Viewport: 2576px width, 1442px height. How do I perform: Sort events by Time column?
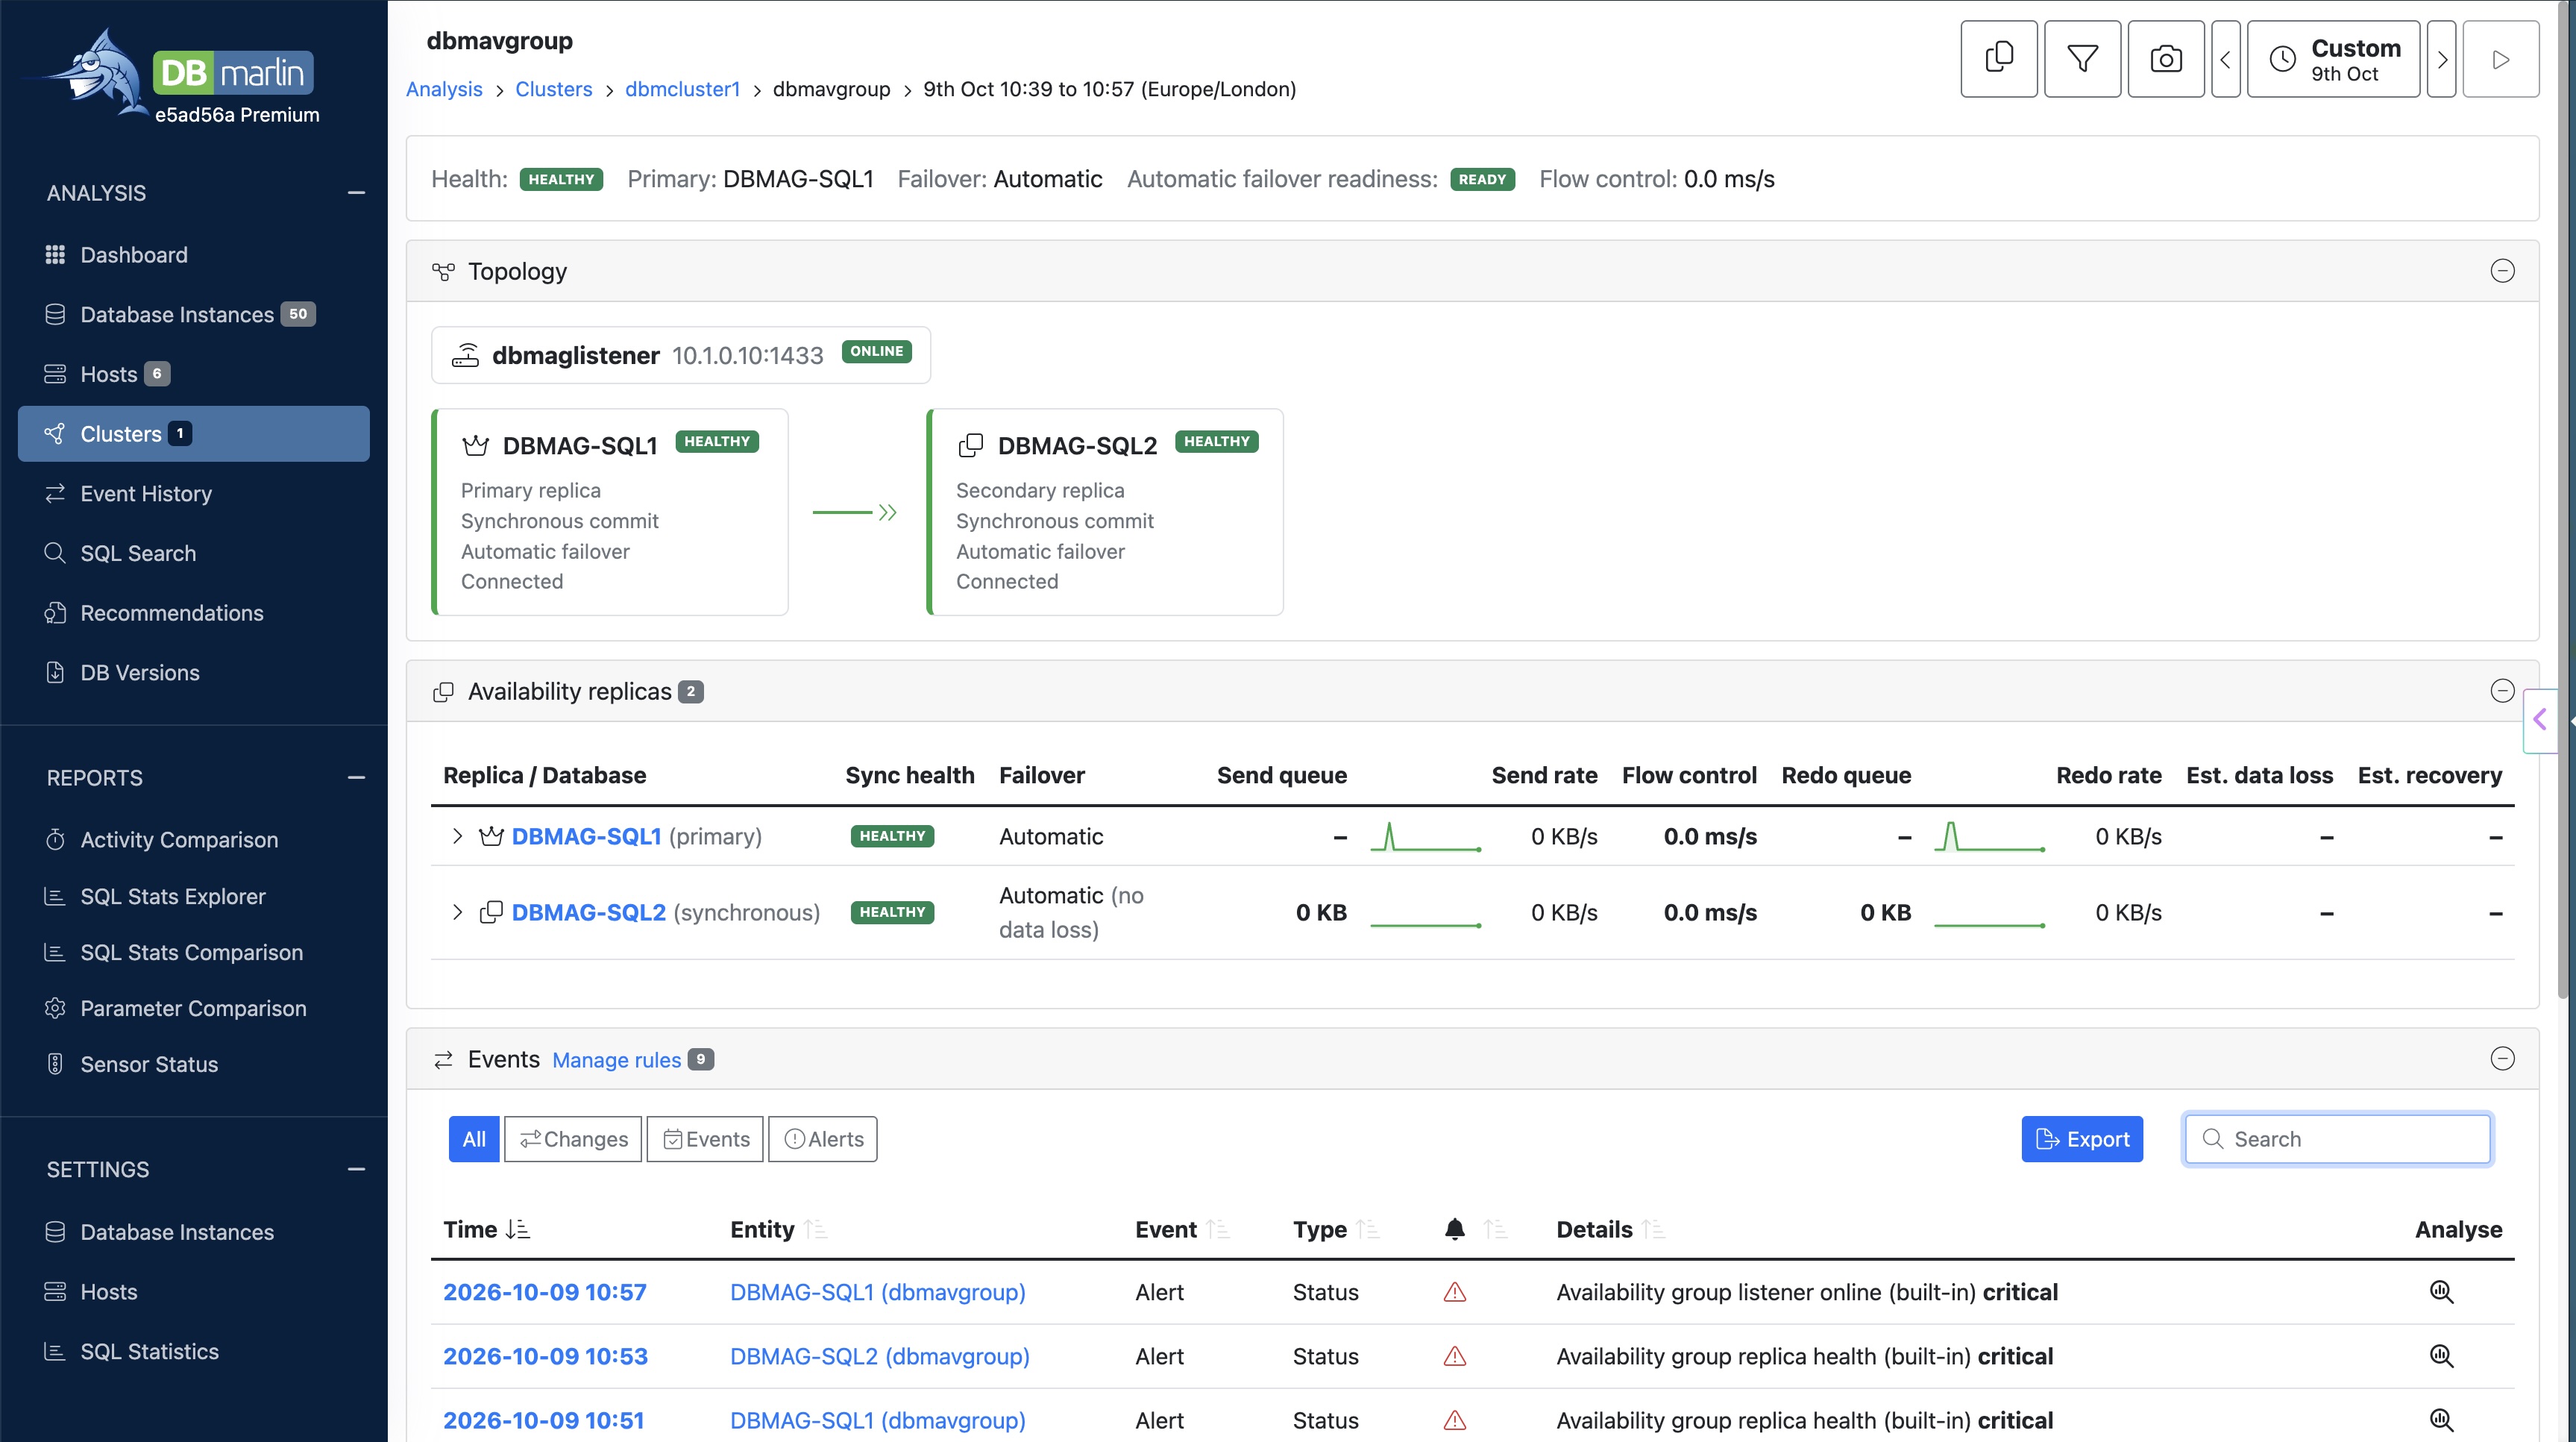click(x=486, y=1229)
